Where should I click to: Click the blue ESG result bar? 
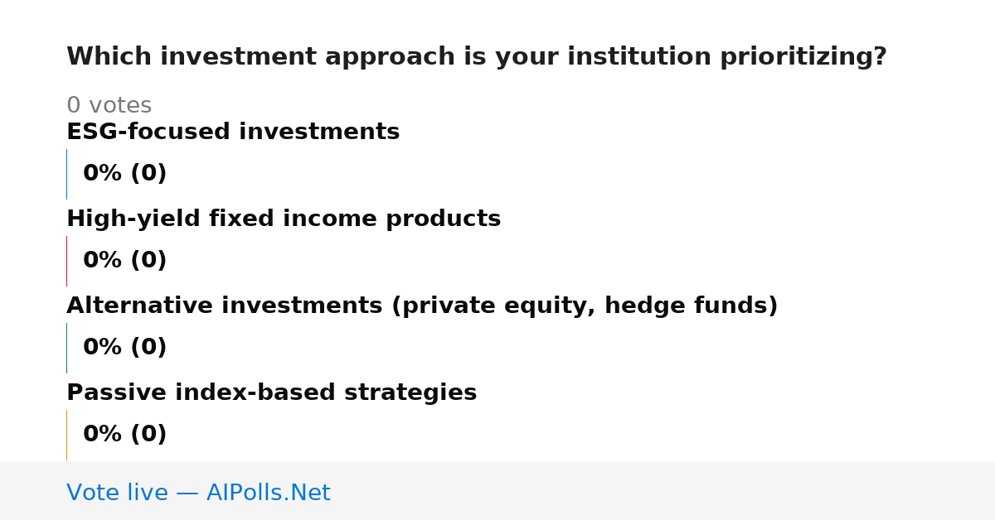coord(66,174)
